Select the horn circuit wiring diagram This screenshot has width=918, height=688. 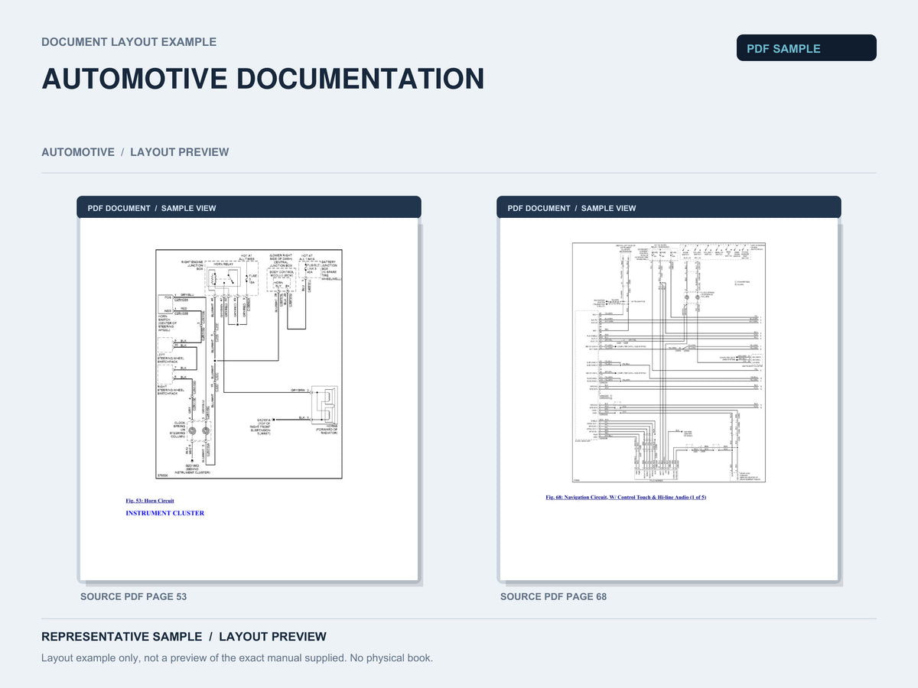tap(249, 364)
